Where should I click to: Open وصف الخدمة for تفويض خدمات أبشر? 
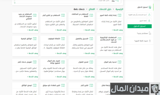[x=32, y=77]
